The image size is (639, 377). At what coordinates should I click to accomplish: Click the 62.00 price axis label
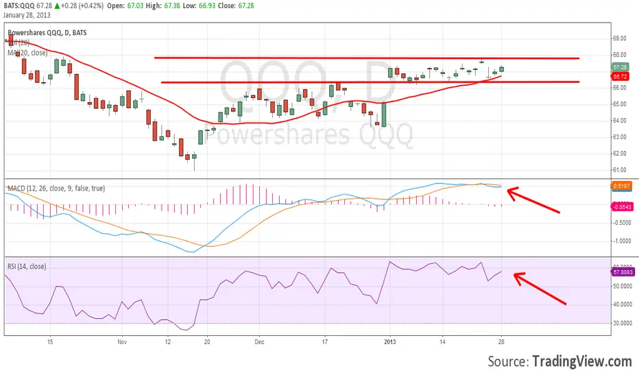coord(619,154)
